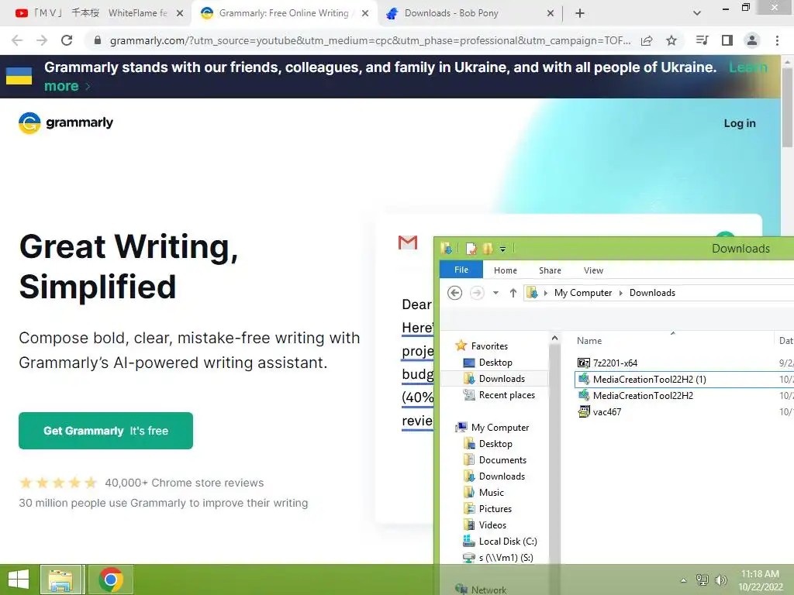Viewport: 794px width, 595px height.
Task: Click the Properties quick access toolbar icon
Action: tap(471, 249)
